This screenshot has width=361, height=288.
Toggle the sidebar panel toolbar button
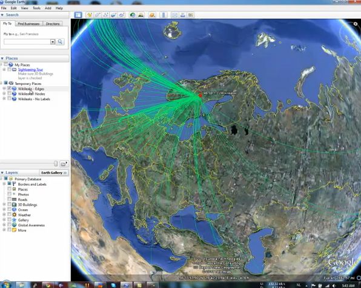(78, 15)
